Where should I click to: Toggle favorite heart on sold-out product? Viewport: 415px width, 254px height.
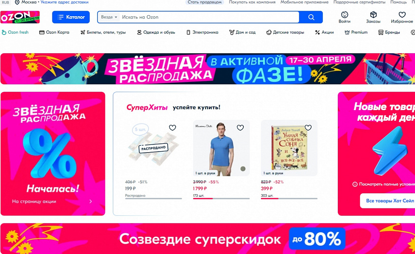pyautogui.click(x=172, y=128)
